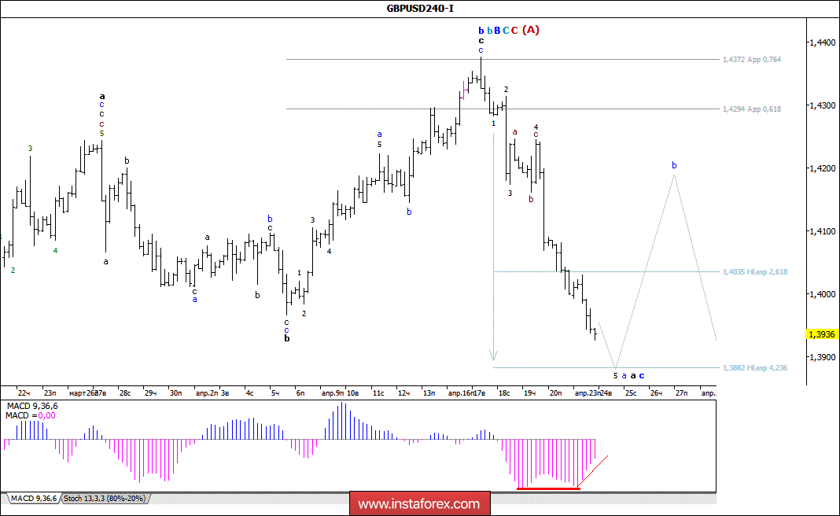Select the red diagonal MACD trend line

(x=594, y=471)
